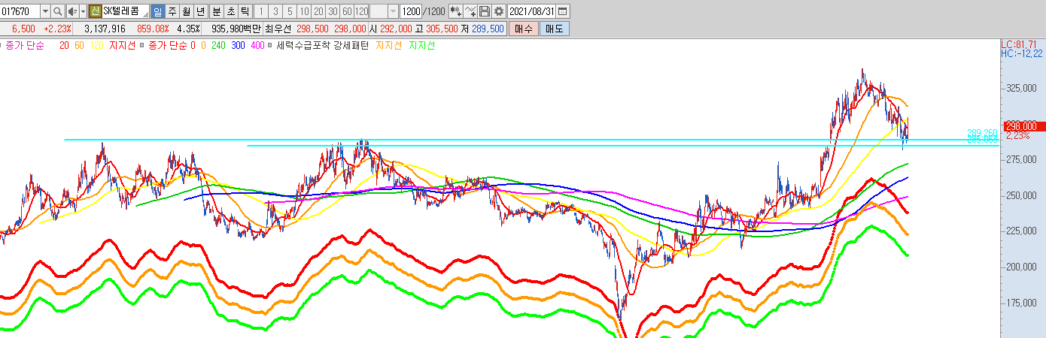Click the 859.08% volume ratio value
Image resolution: width=1046 pixels, height=338 pixels.
click(153, 29)
